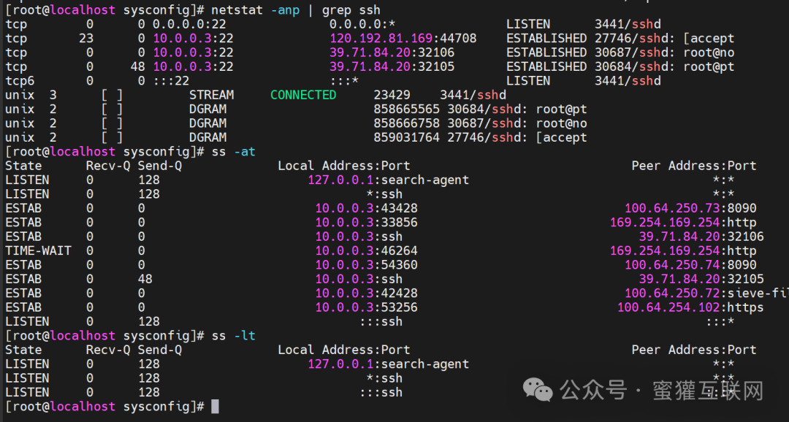Click the blinking terminal cursor block
This screenshot has width=789, height=422.
[x=216, y=407]
